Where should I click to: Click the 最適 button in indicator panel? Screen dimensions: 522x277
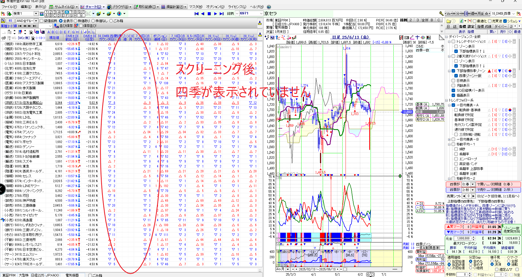click(517, 32)
